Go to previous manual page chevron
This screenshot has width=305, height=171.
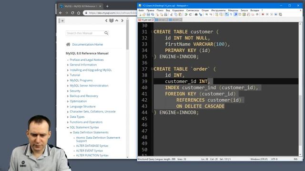click(106, 20)
